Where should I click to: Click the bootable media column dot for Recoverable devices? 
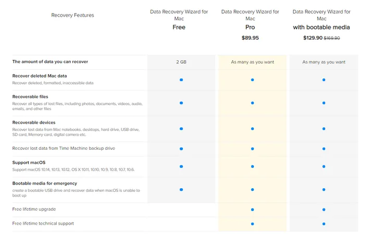tap(324, 128)
